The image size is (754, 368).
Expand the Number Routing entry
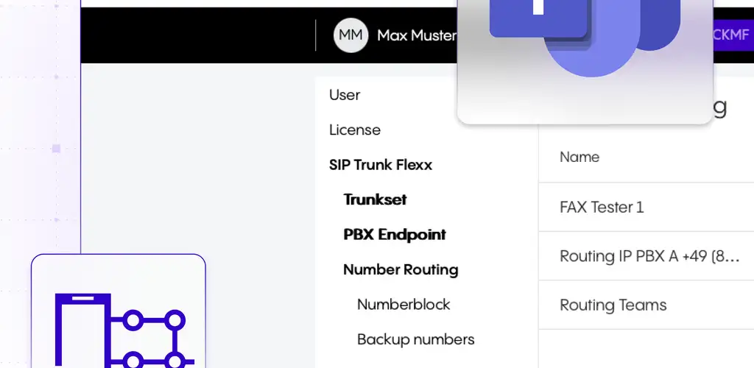coord(401,270)
